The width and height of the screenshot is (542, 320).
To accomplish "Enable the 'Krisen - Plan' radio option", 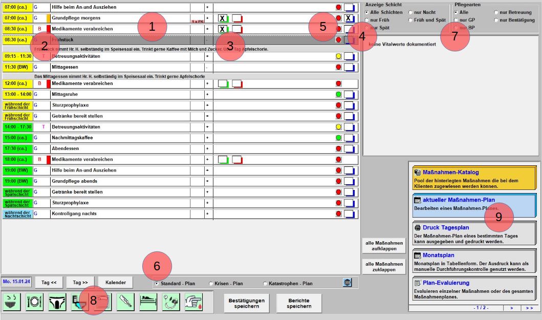I will tap(211, 284).
